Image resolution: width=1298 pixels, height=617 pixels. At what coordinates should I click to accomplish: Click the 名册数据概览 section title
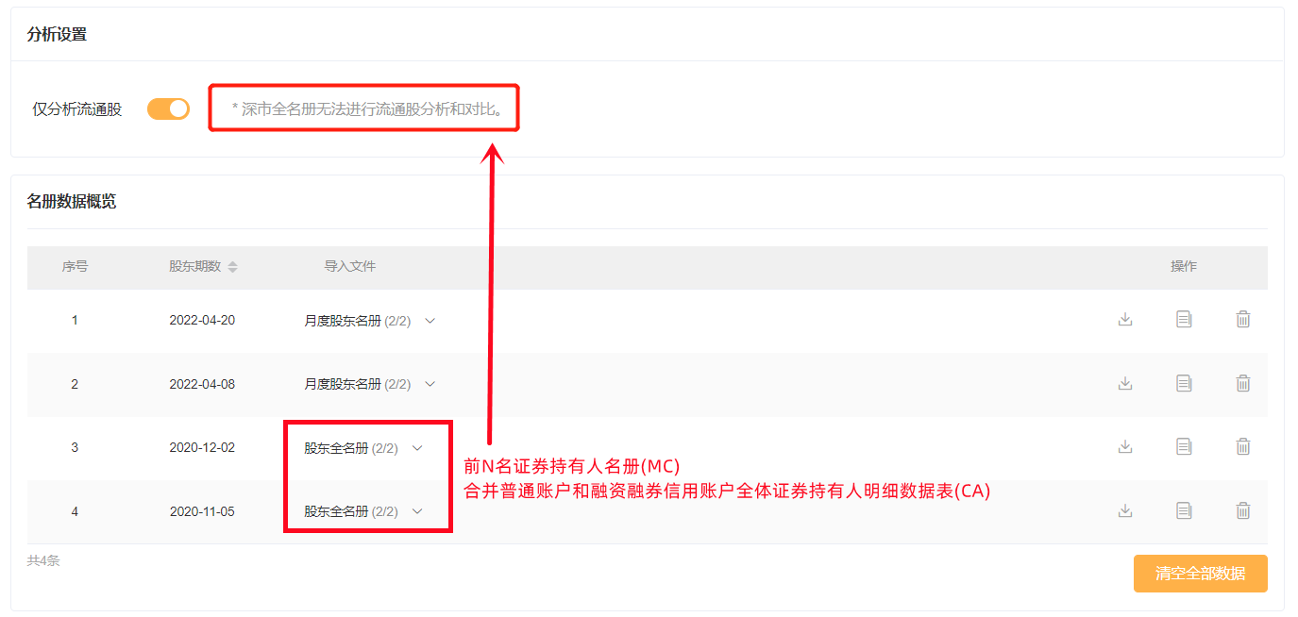(72, 201)
